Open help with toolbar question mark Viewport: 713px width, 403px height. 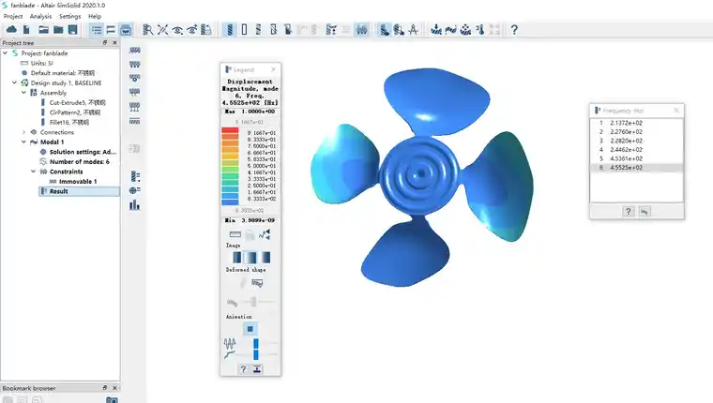(514, 30)
